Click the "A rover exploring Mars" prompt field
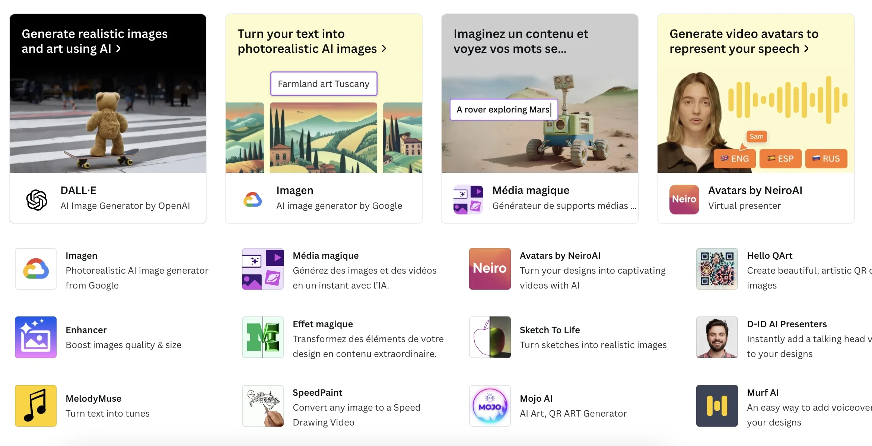872x446 pixels. point(503,109)
